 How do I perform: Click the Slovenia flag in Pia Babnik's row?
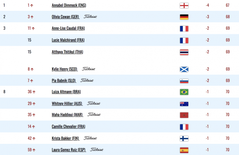tap(184, 81)
